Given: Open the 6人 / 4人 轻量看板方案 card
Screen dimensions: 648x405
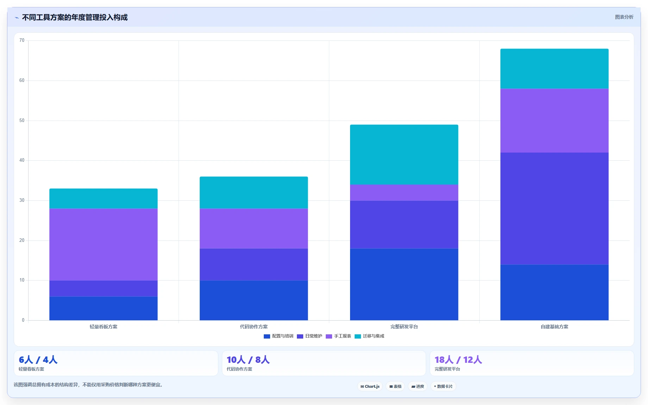Looking at the screenshot, I should (x=116, y=363).
